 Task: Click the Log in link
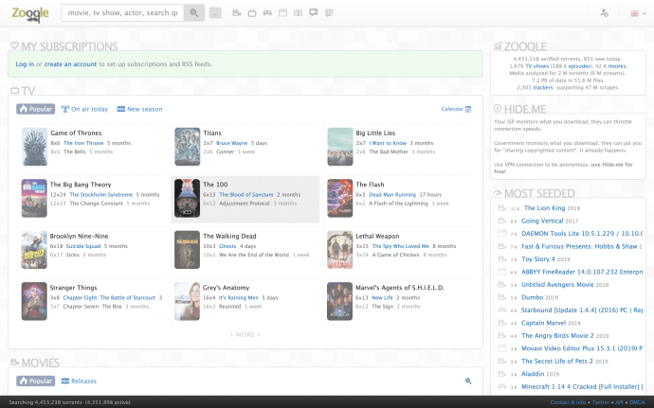click(25, 63)
